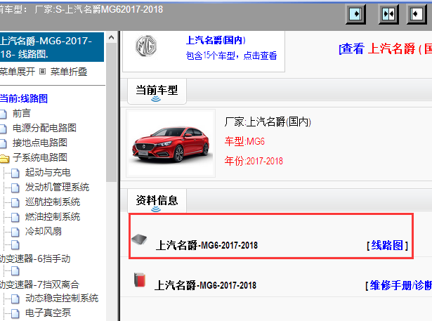
Task: Click the red book icon beside 维修手册 entry
Action: [140, 280]
